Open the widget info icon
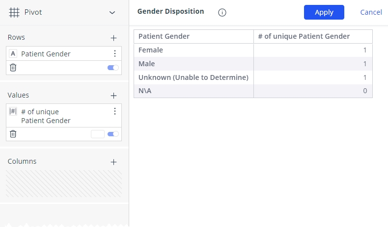The image size is (388, 227). [222, 12]
